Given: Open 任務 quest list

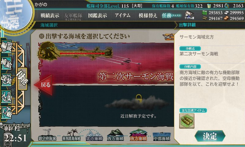Looking at the screenshot, I should (171, 15).
